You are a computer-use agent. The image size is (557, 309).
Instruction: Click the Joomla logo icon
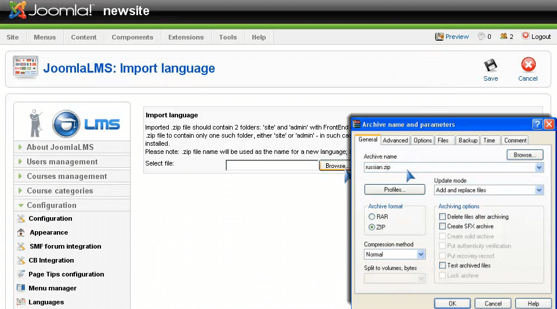[17, 10]
